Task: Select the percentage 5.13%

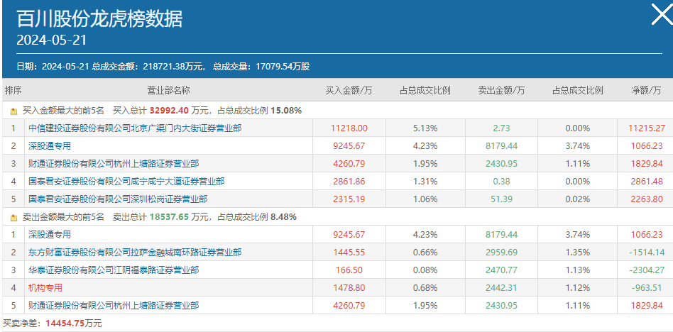Action: tap(425, 128)
